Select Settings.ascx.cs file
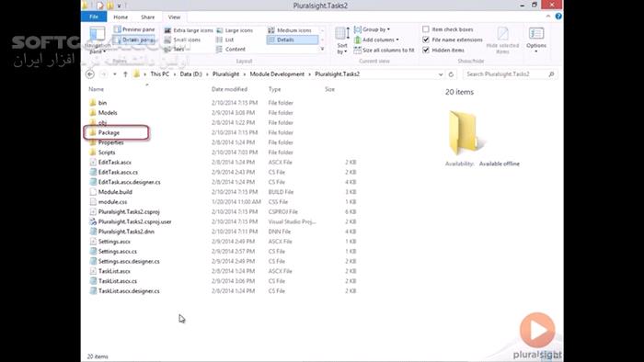 click(x=118, y=252)
